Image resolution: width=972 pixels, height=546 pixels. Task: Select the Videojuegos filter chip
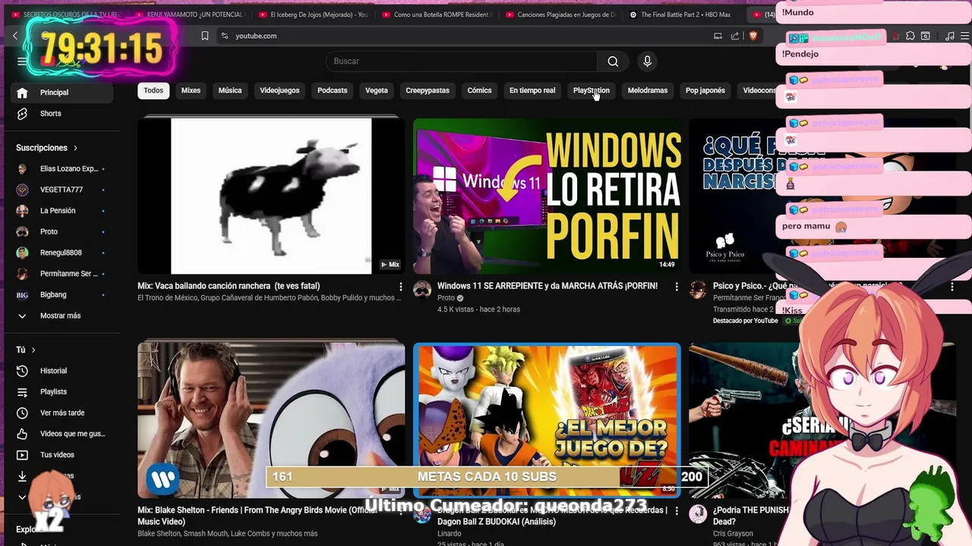point(279,90)
